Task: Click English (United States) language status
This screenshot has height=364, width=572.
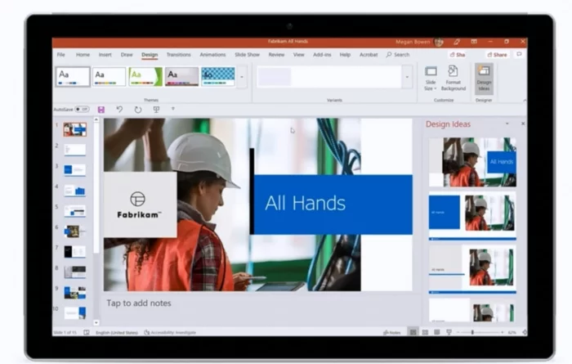Action: point(117,332)
